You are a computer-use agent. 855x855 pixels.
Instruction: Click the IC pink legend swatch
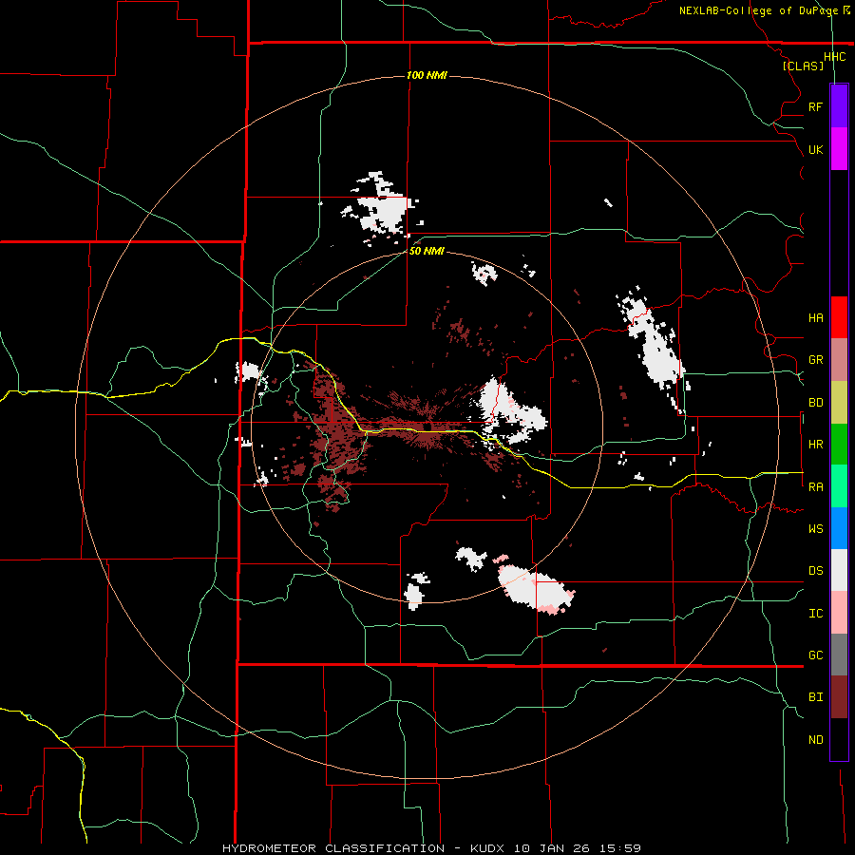pyautogui.click(x=839, y=613)
